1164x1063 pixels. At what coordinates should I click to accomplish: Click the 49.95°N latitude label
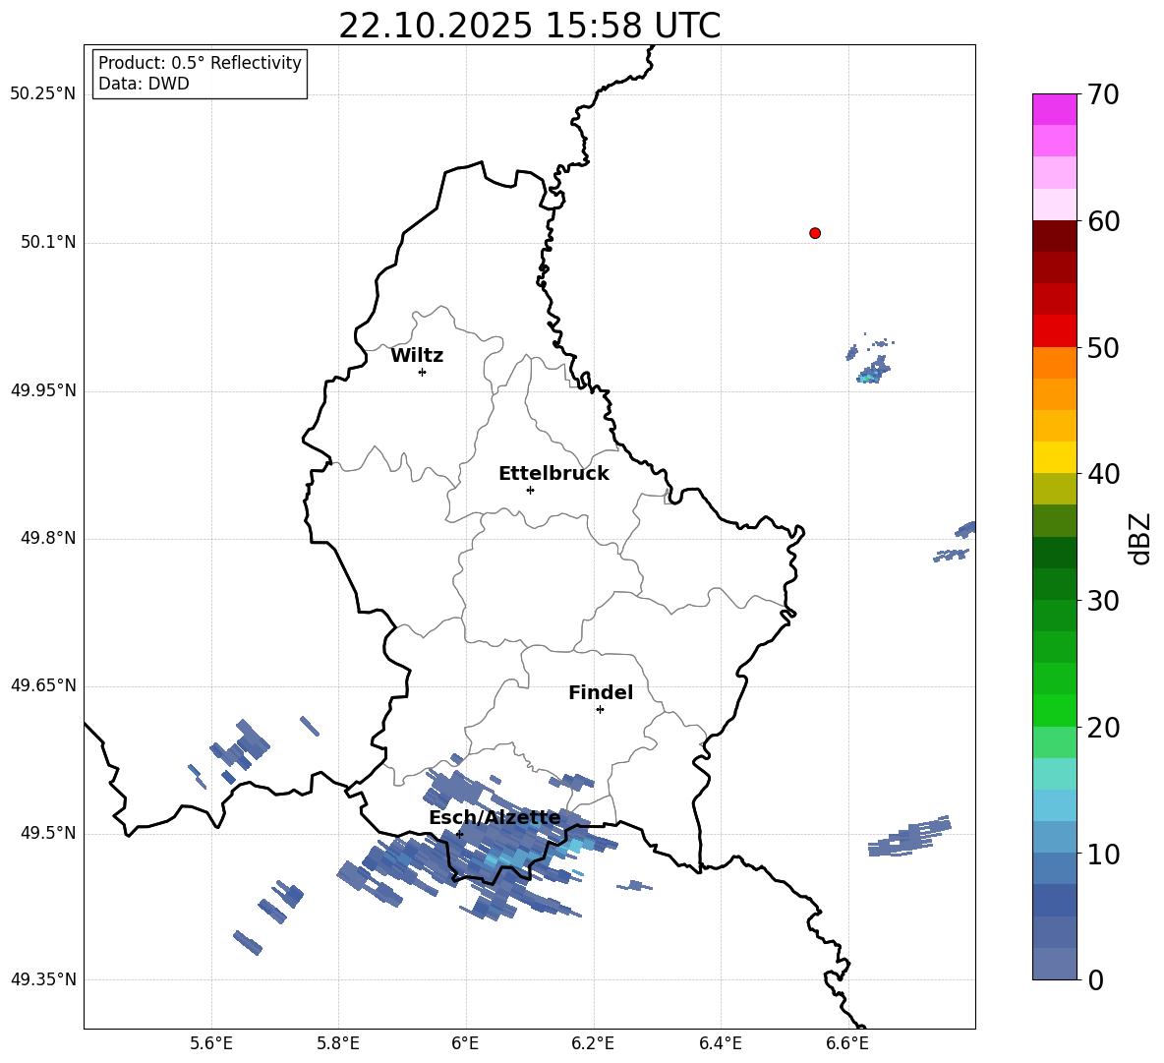coord(43,390)
